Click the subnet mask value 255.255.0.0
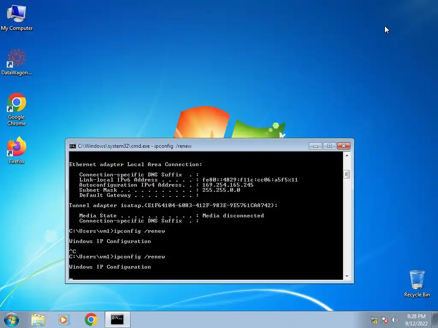438x328 pixels. (221, 190)
